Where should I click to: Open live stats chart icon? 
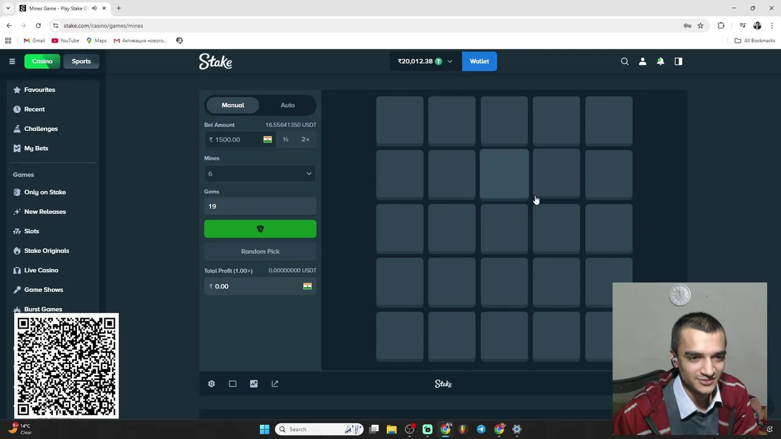coord(254,384)
